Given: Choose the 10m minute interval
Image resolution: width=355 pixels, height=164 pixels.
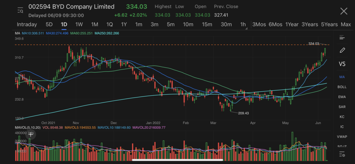Looking at the screenshot, I should 188,25.
